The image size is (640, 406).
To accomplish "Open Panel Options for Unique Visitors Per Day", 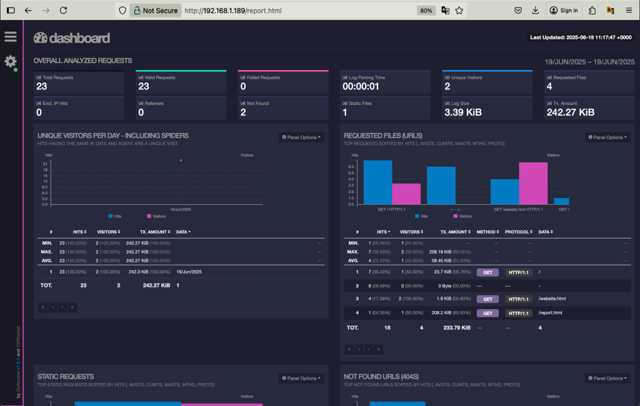I will (x=301, y=137).
